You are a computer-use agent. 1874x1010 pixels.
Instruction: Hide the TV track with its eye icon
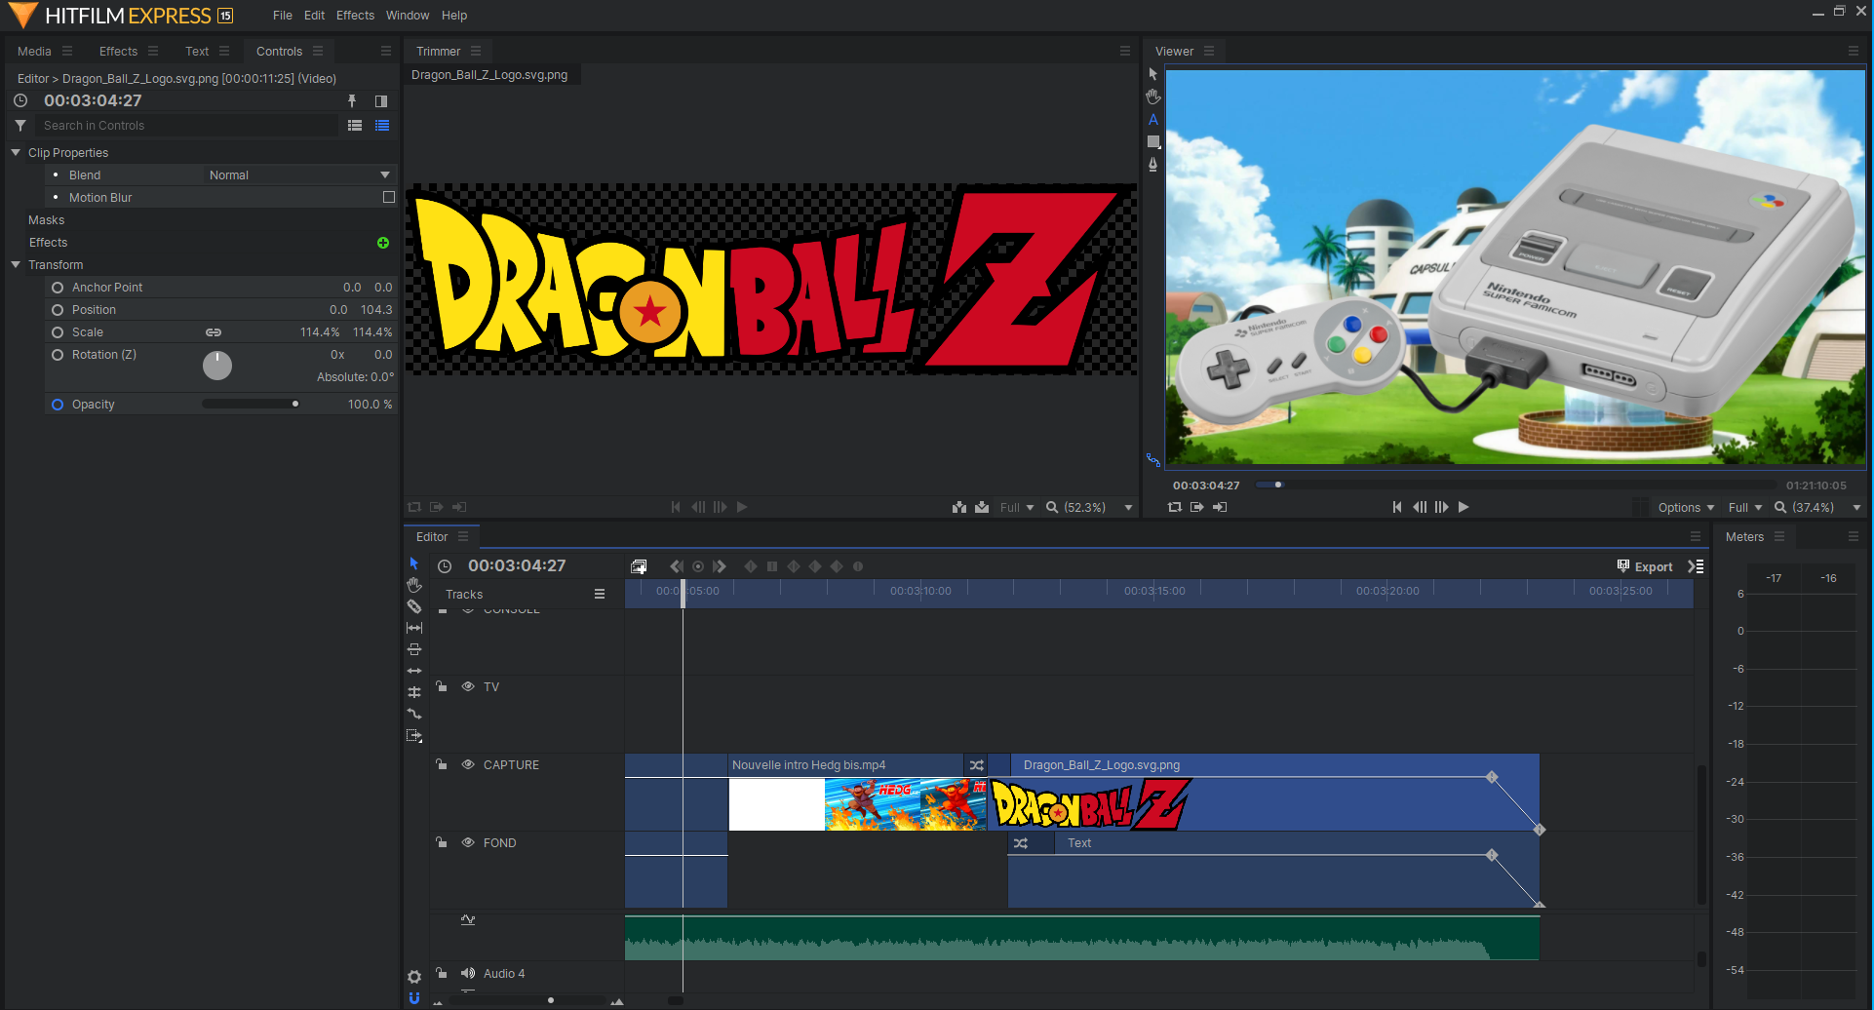[468, 686]
